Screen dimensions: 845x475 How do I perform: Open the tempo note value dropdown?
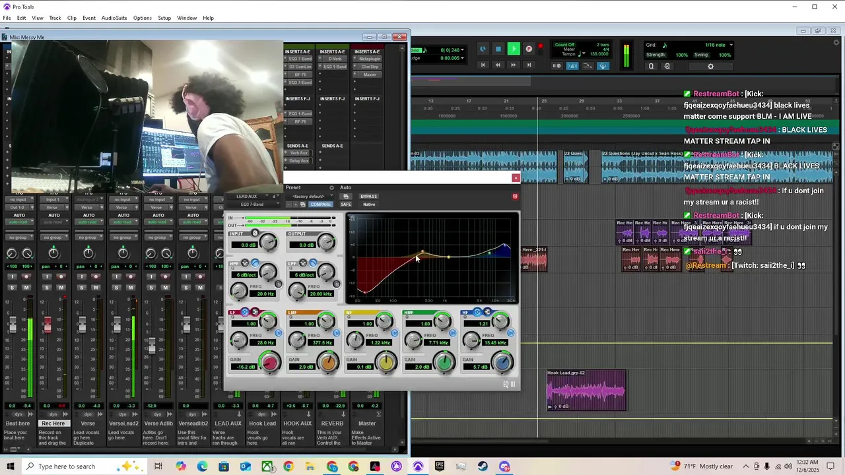(580, 53)
